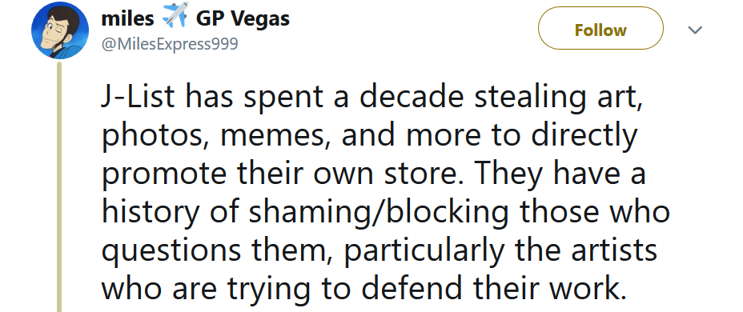Open the Lupin cartoon profile avatar

60,30
